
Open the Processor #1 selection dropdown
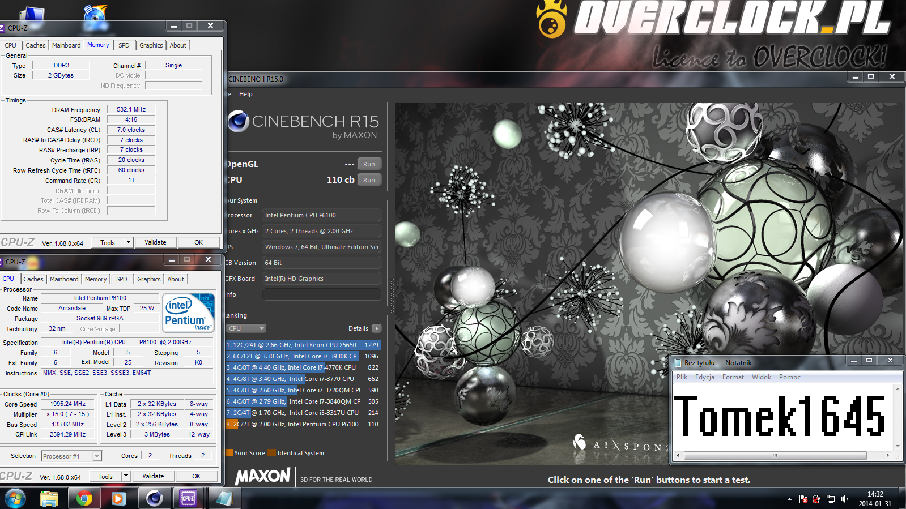pos(71,456)
